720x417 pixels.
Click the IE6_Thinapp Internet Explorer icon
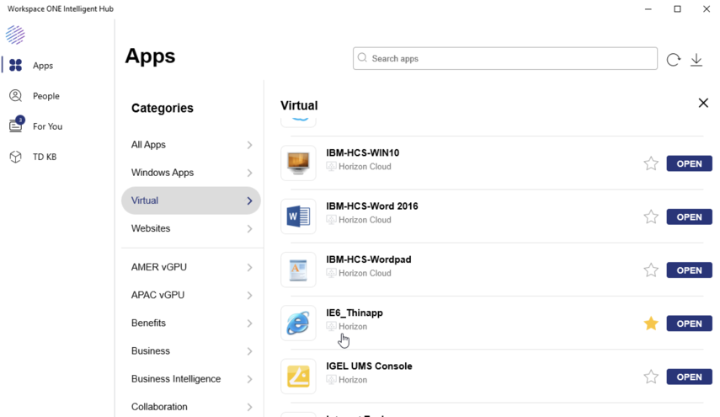(298, 323)
